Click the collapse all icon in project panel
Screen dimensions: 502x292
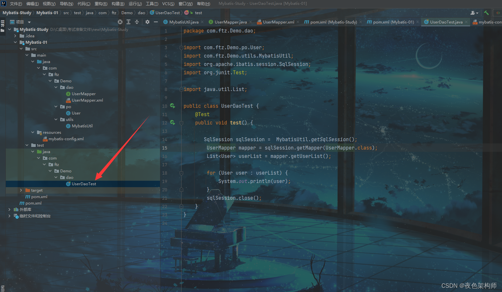point(137,22)
